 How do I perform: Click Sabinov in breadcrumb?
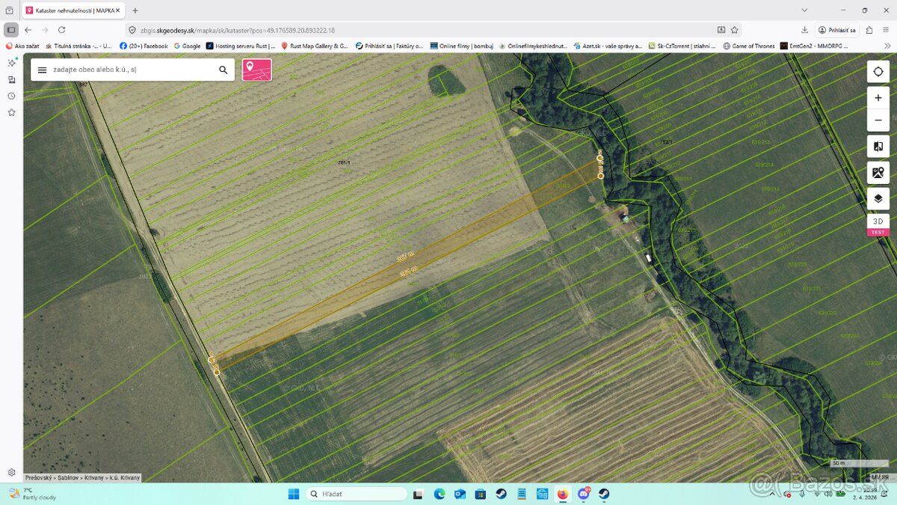(70, 477)
